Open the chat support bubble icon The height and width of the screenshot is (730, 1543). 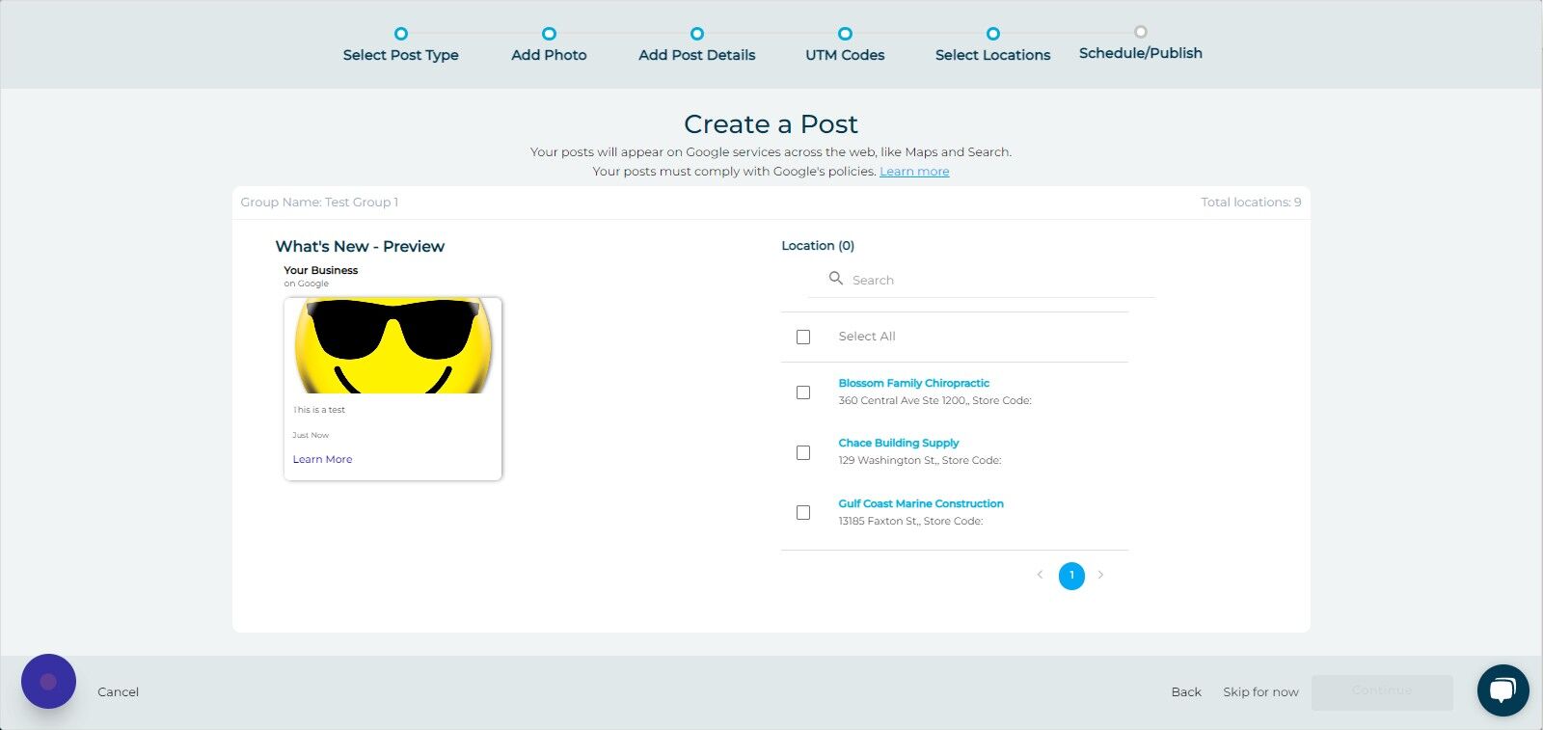coord(1502,690)
